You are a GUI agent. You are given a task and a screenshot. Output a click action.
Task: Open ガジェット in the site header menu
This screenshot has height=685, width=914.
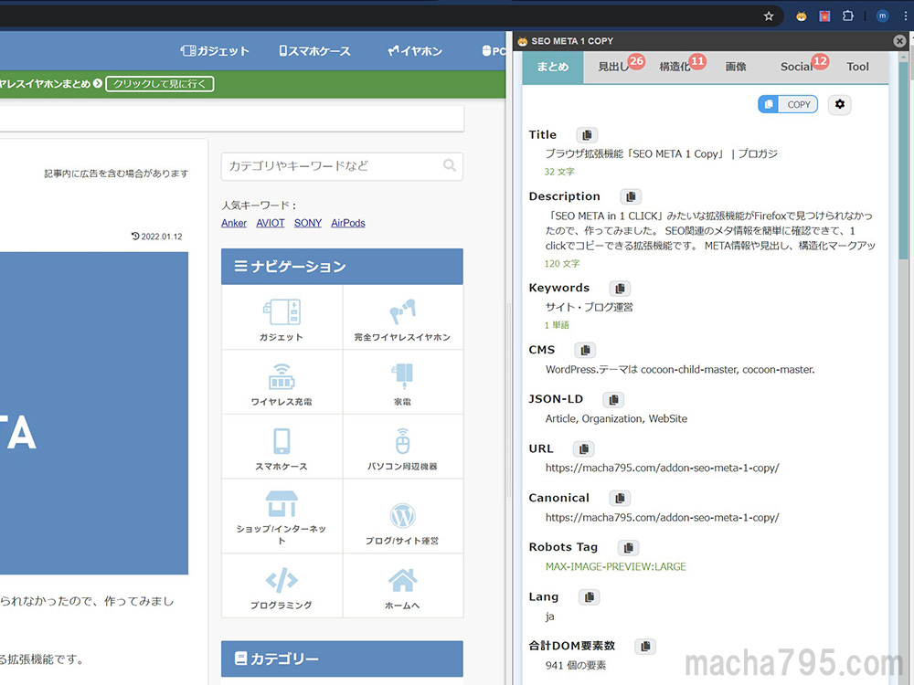[x=215, y=51]
